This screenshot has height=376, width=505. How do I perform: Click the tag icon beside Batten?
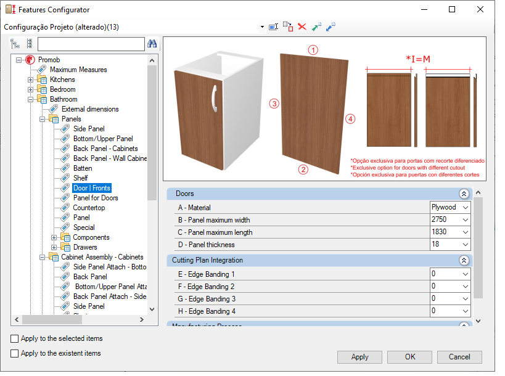65,168
